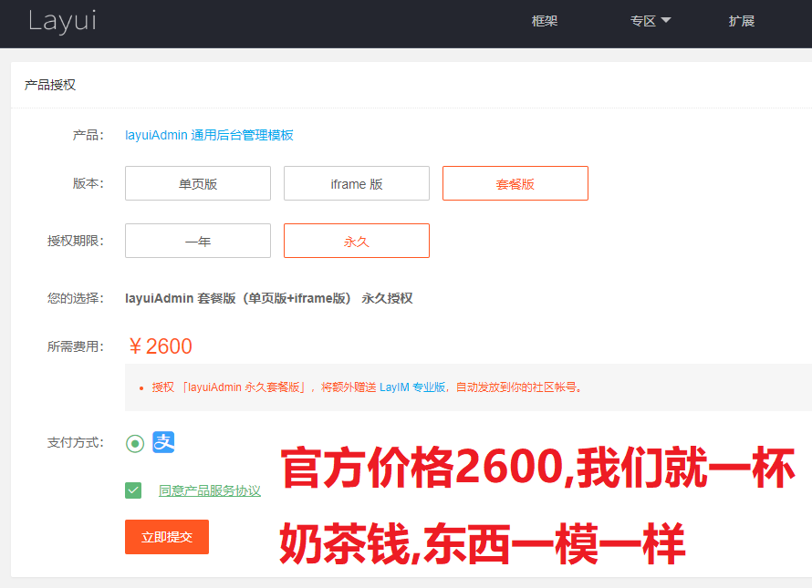The image size is (812, 588).
Task: Select the 单页版 version option
Action: [197, 182]
